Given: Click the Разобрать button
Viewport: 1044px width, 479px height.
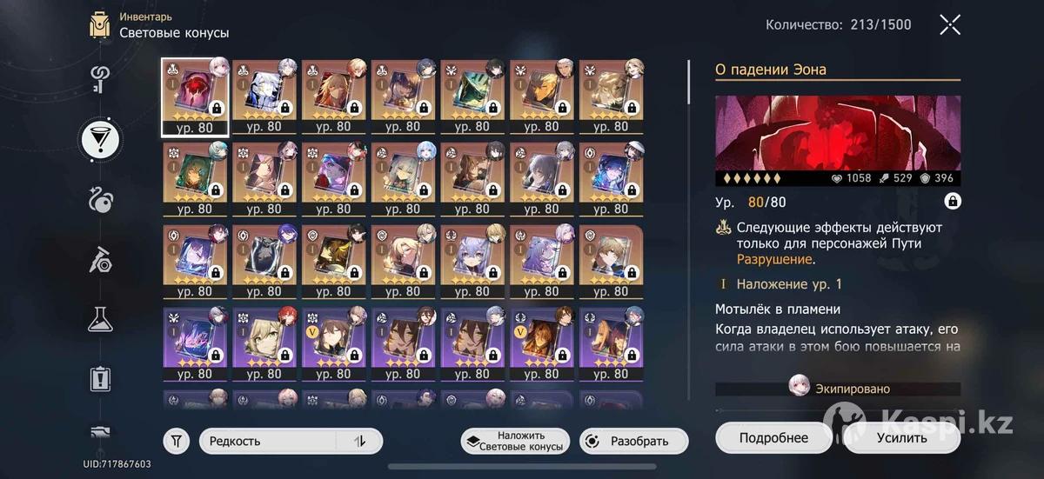Looking at the screenshot, I should click(633, 441).
